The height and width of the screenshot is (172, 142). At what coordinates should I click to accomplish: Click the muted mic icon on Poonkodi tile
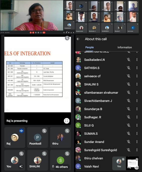click(x=44, y=131)
